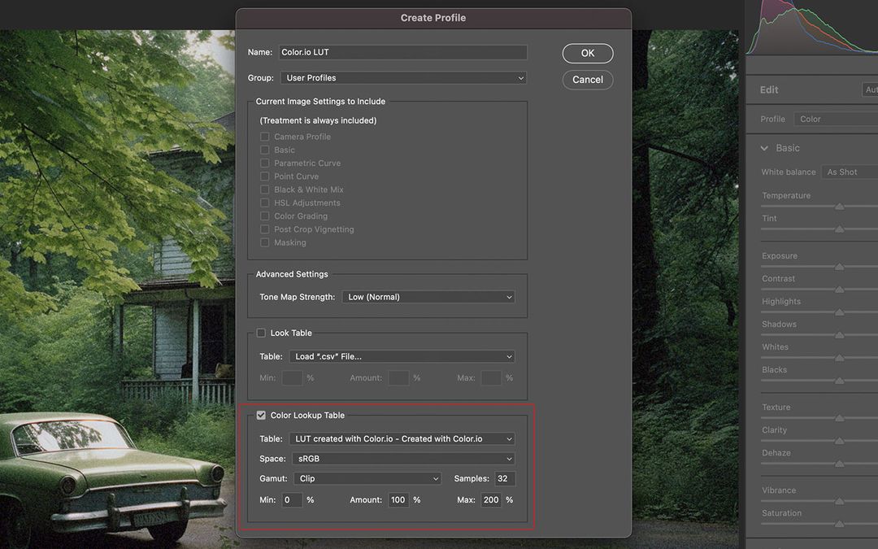Enable HSL Adjustments inclusion
Image resolution: width=878 pixels, height=549 pixels.
click(264, 203)
